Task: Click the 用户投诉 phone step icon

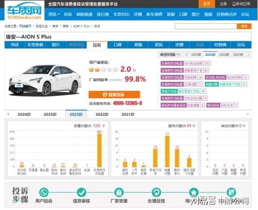Action: coord(44,192)
